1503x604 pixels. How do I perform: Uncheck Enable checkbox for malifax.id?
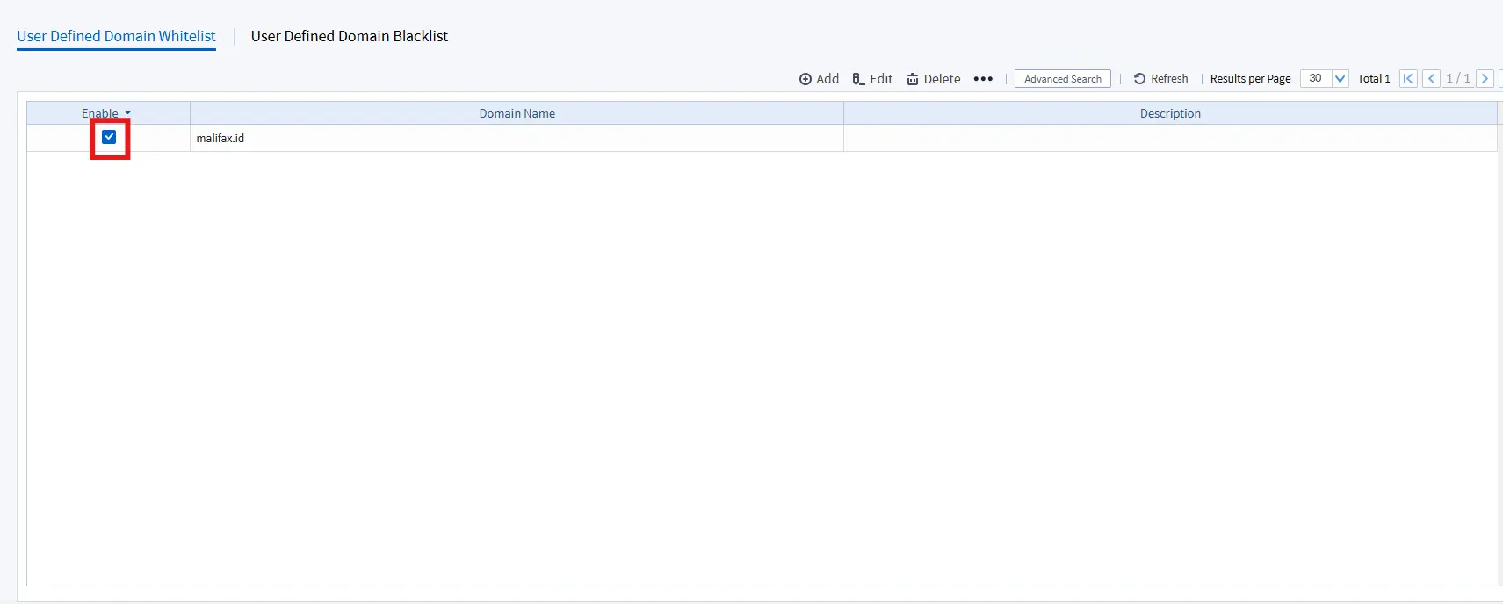109,137
